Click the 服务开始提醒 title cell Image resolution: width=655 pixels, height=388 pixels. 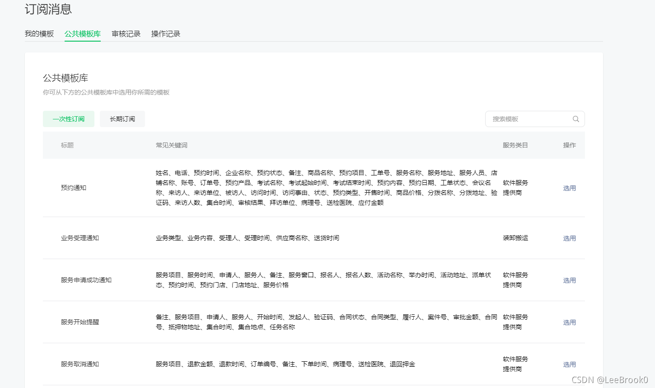[x=80, y=322]
